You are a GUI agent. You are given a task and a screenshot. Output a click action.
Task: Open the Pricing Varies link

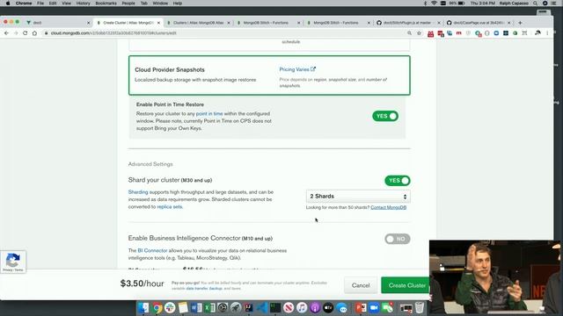pyautogui.click(x=297, y=69)
